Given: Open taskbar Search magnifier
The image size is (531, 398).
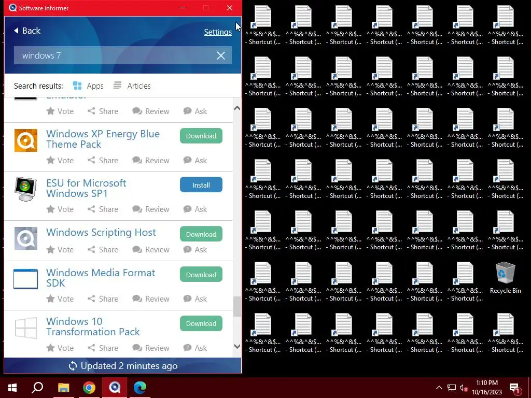Looking at the screenshot, I should (x=37, y=388).
